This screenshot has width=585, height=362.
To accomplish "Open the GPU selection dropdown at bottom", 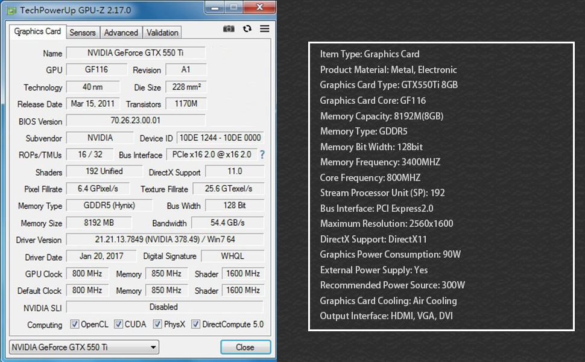I will pyautogui.click(x=84, y=347).
